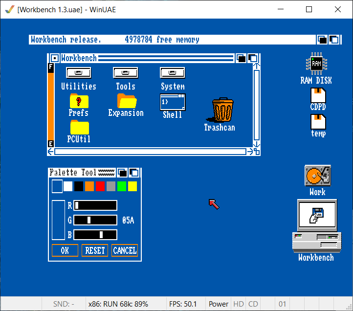Click the R red slider track
Image resolution: width=353 pixels, height=311 pixels.
coord(95,205)
